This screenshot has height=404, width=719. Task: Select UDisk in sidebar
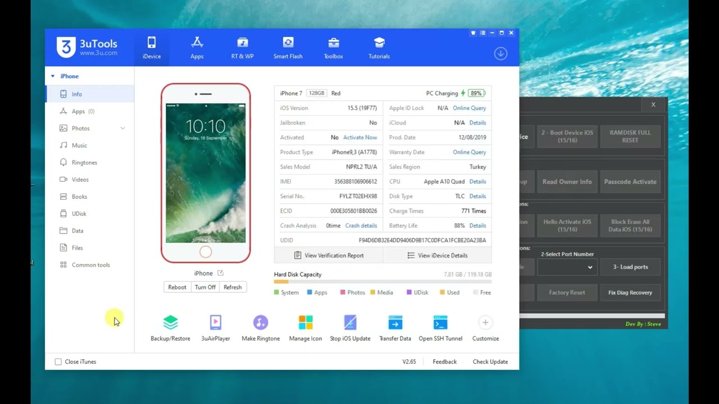pyautogui.click(x=90, y=214)
